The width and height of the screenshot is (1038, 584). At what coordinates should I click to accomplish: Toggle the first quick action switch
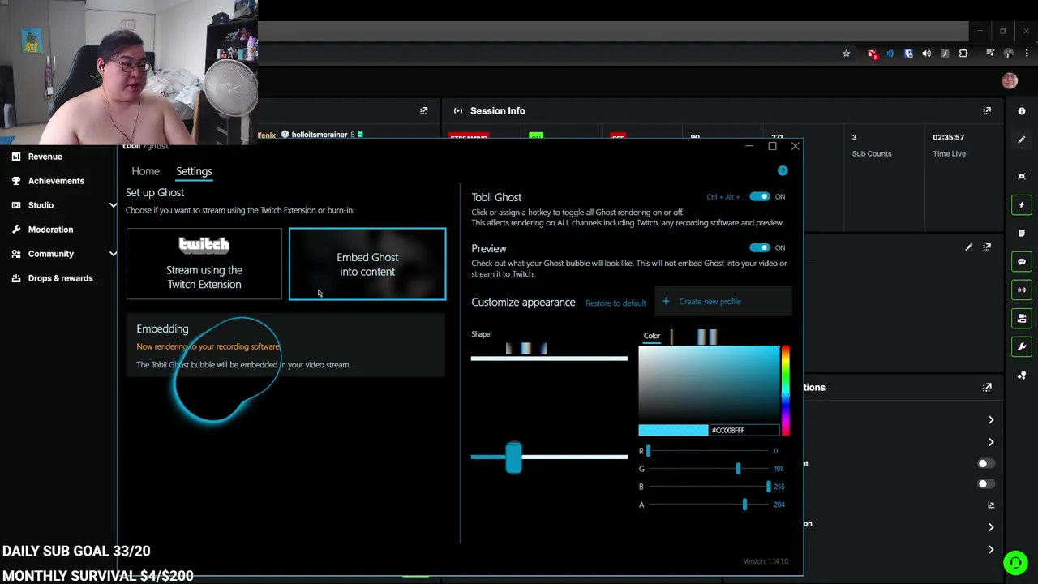[x=985, y=464]
